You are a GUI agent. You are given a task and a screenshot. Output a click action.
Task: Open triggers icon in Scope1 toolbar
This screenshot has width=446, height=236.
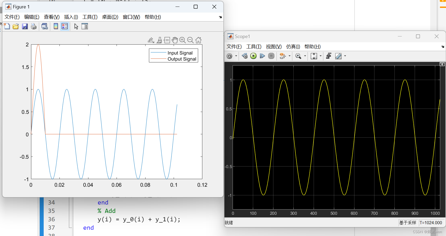(329, 56)
